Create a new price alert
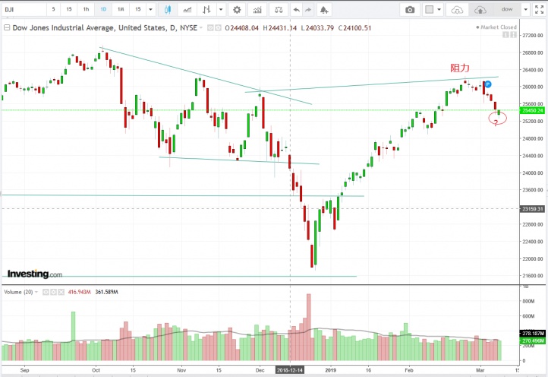The image size is (548, 377). (324, 10)
